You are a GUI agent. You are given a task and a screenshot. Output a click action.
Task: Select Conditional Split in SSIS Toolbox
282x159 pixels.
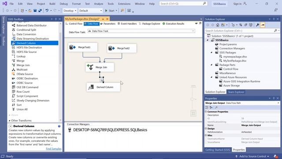pyautogui.click(x=26, y=30)
